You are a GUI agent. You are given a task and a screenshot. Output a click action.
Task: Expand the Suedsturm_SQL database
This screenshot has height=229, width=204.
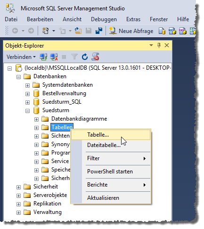click(x=27, y=102)
